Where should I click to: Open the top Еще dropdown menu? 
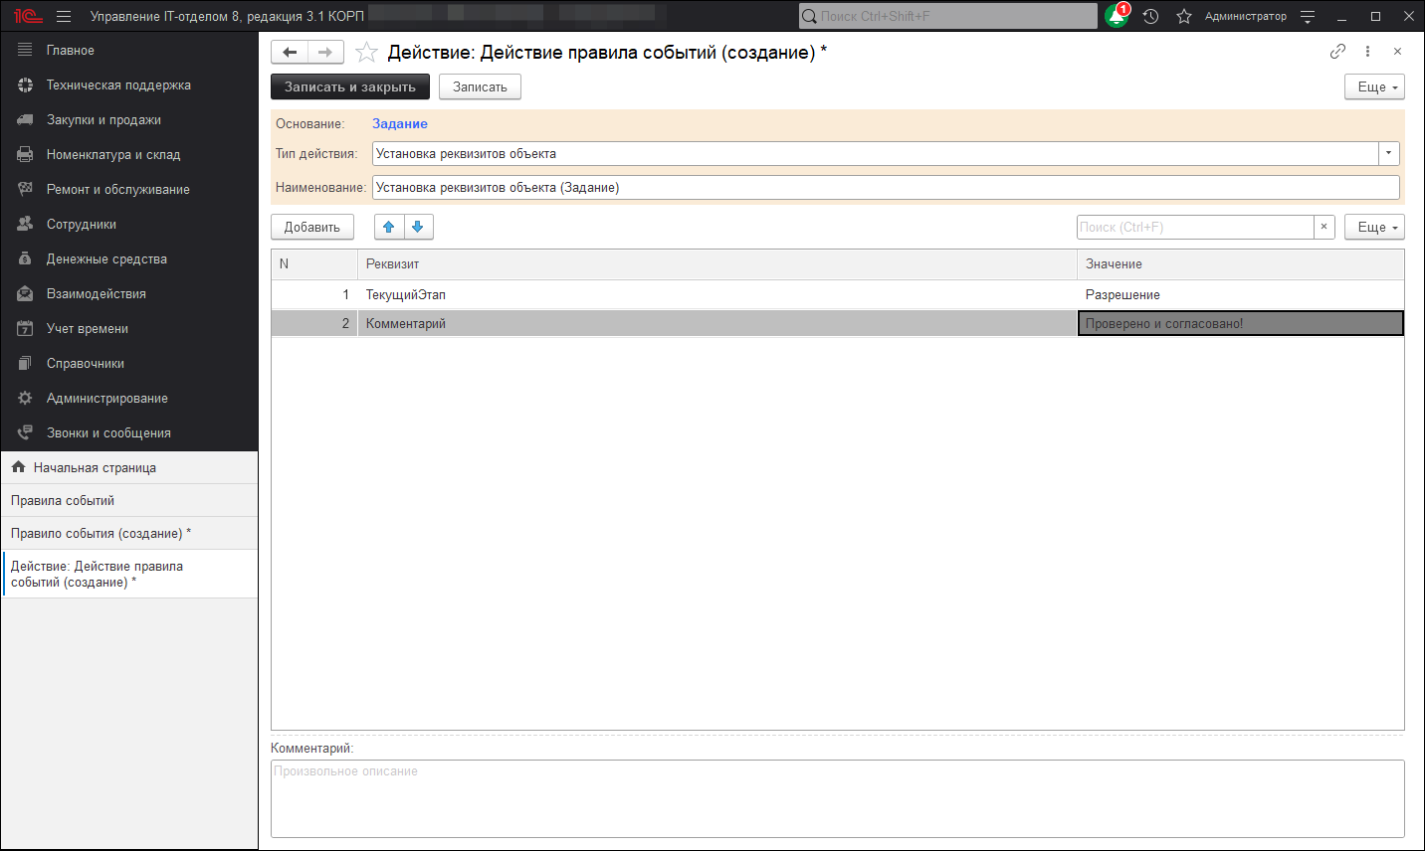pos(1374,86)
